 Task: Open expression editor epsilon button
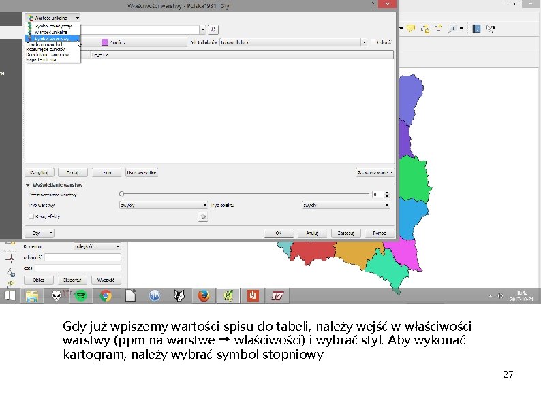point(213,30)
